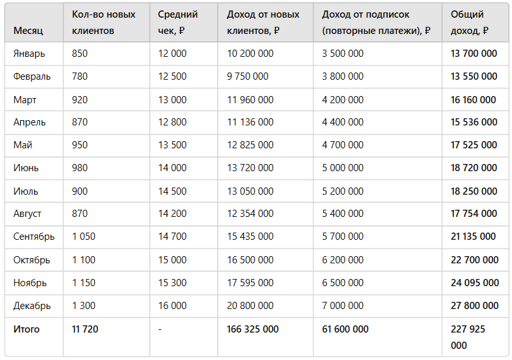Image resolution: width=512 pixels, height=360 pixels.
Task: Click the 'Январь' row label
Action: (x=29, y=54)
